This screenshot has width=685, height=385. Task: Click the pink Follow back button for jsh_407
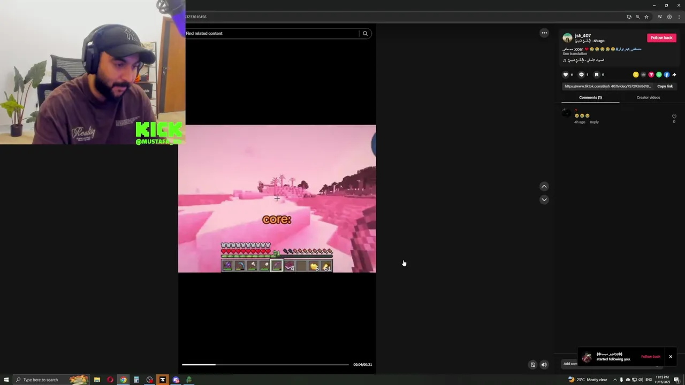click(661, 38)
